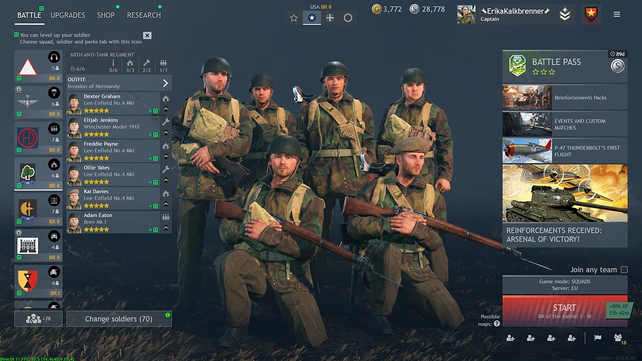
Task: Click Change soldiers (70) button
Action: point(119,319)
